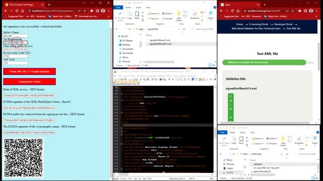Click New folder in the SignedXML Explorer ribbon
Screen dimensions: 323x181
point(179,16)
